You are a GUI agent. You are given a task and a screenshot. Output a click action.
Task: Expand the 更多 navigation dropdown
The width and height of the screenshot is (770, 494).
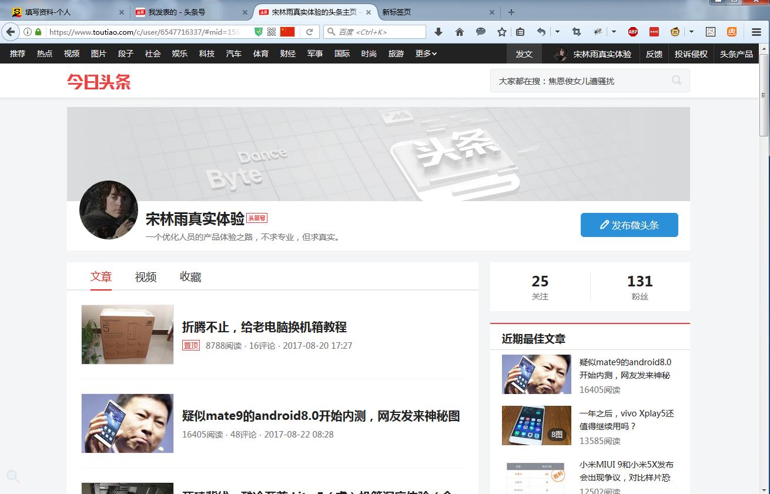tap(426, 54)
